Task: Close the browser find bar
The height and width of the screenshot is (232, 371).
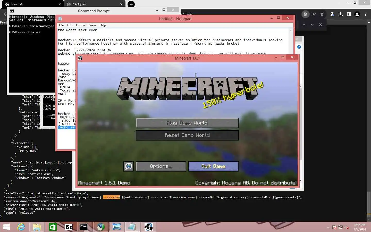Action: tap(321, 25)
